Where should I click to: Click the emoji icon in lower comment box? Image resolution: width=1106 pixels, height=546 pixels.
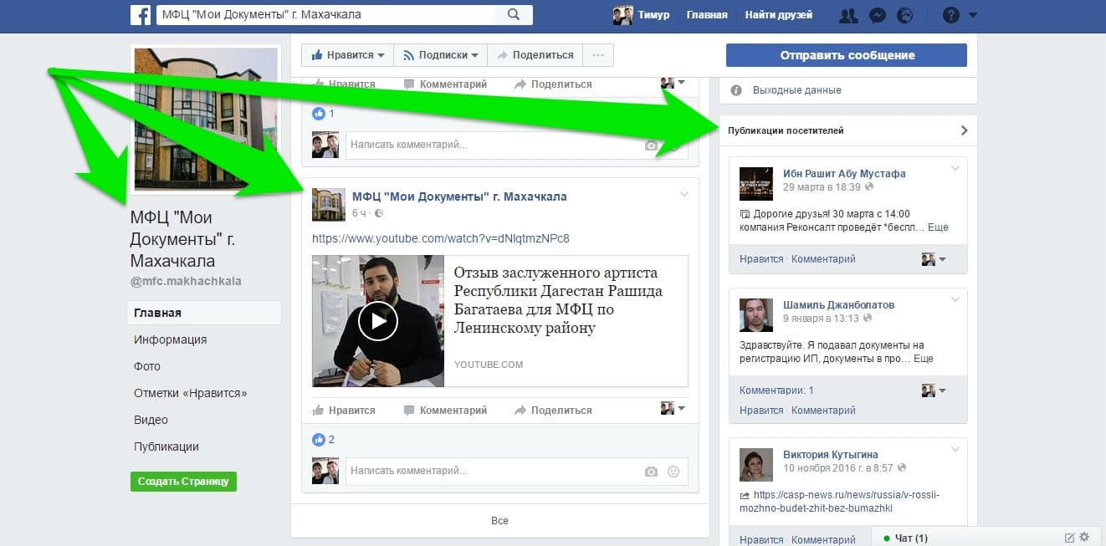point(673,472)
